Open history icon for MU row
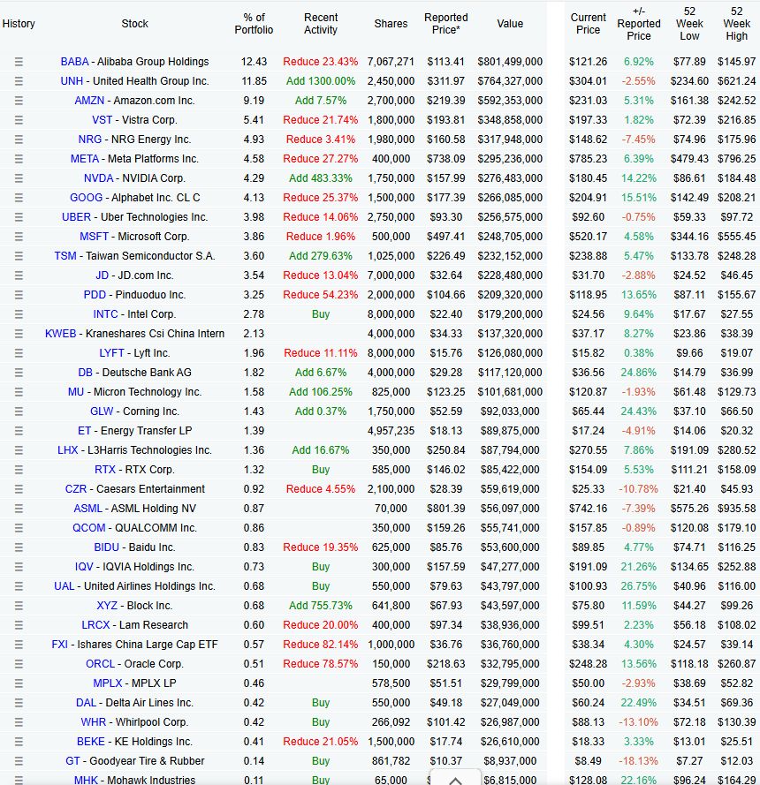This screenshot has width=760, height=785. coord(19,392)
